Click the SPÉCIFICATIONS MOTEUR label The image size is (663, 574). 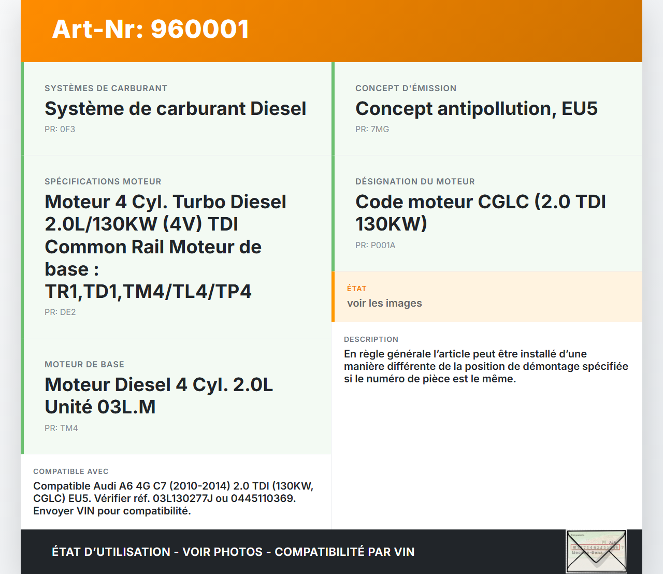(x=103, y=182)
